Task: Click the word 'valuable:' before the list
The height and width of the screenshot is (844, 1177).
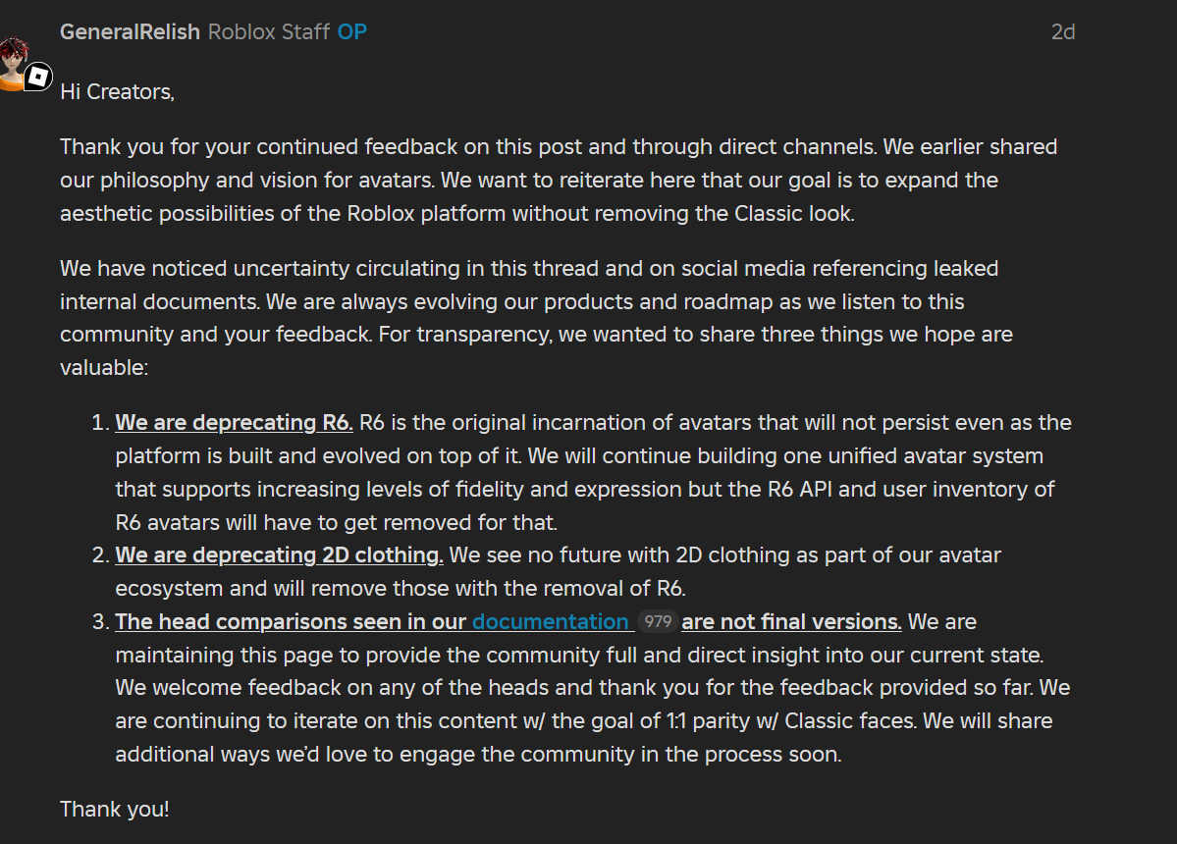Action: tap(103, 367)
